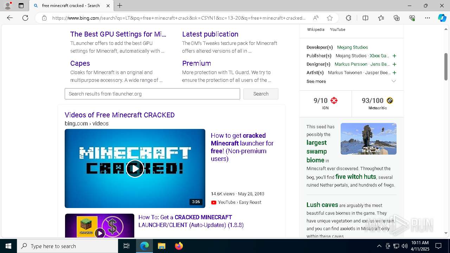Close the 'free minecraft cracked' tab

click(x=108, y=6)
